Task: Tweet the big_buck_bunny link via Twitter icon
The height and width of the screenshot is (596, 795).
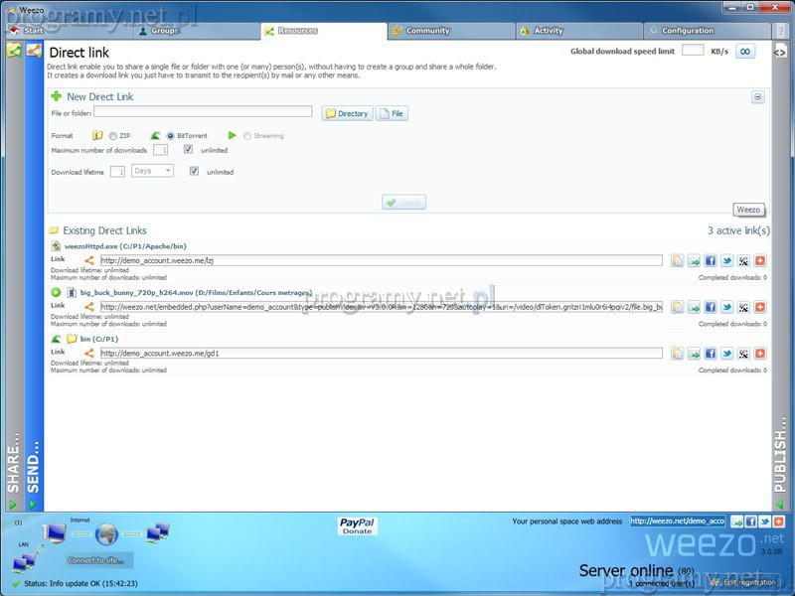Action: coord(726,307)
